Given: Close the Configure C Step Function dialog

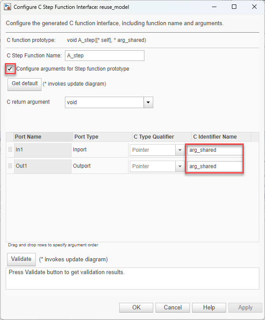Looking at the screenshot, I should pyautogui.click(x=254, y=7).
